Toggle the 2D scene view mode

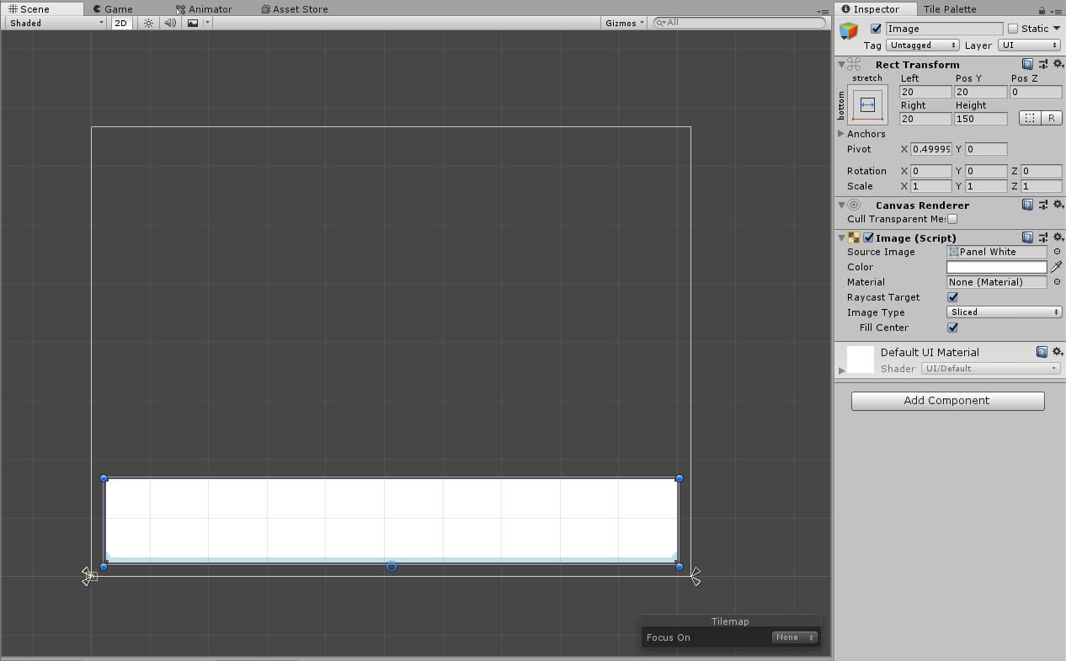point(121,23)
